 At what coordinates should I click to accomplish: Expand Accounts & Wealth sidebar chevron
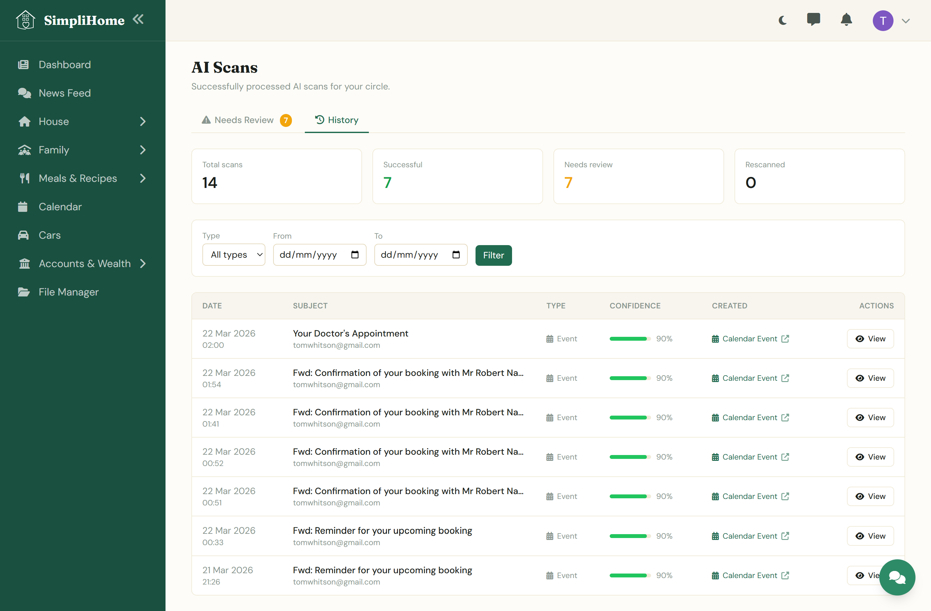tap(143, 264)
